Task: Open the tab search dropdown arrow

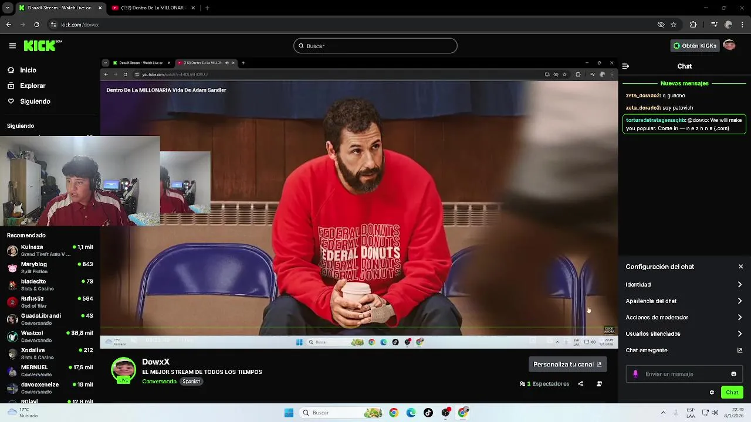Action: [x=7, y=8]
